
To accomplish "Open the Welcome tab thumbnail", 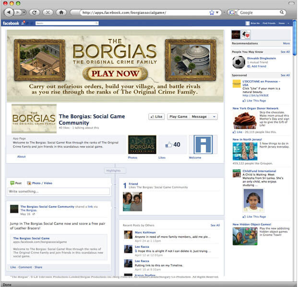I will [x=203, y=144].
